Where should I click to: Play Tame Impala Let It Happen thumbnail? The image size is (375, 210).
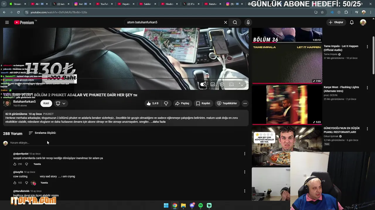pos(287,64)
